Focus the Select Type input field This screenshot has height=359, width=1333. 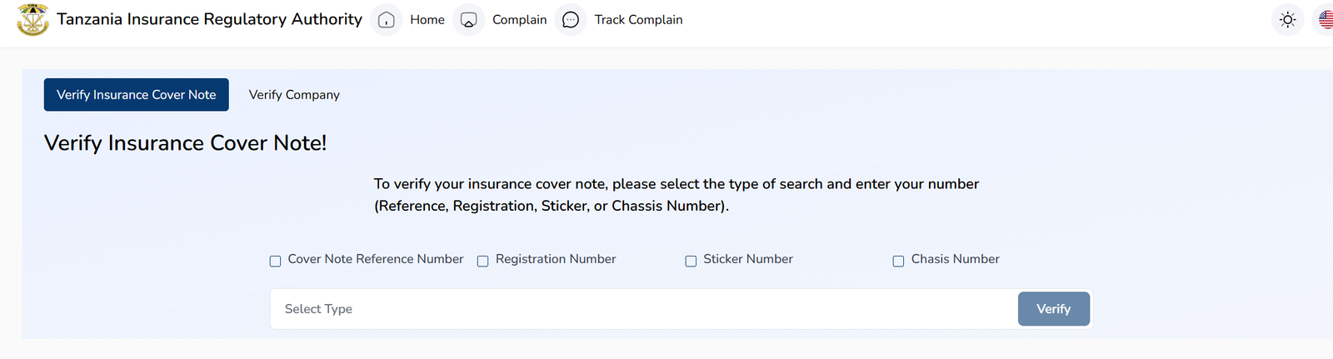tap(642, 309)
